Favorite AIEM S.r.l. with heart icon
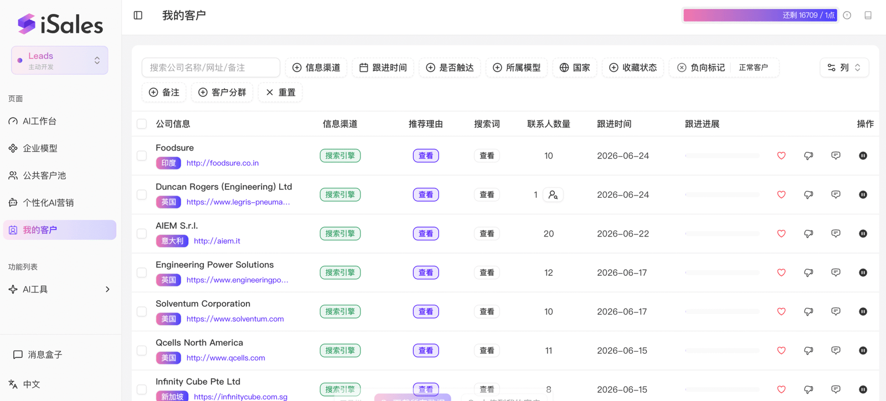Screen dimensions: 886x401 (781, 234)
